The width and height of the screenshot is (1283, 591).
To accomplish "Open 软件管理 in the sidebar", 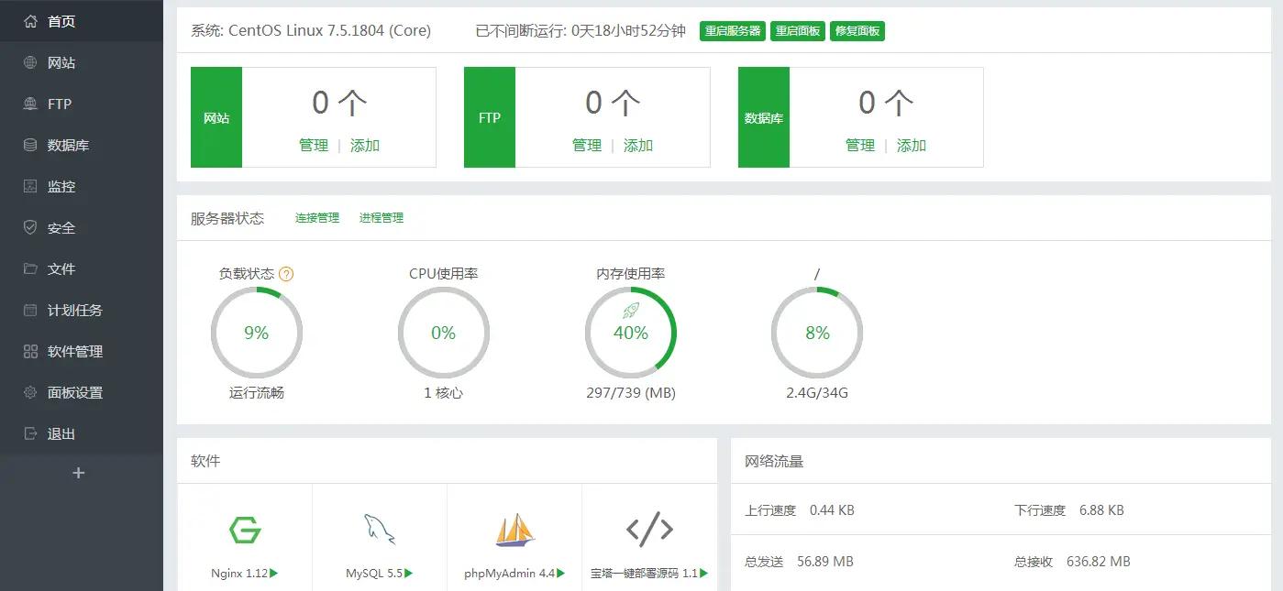I will pos(74,352).
